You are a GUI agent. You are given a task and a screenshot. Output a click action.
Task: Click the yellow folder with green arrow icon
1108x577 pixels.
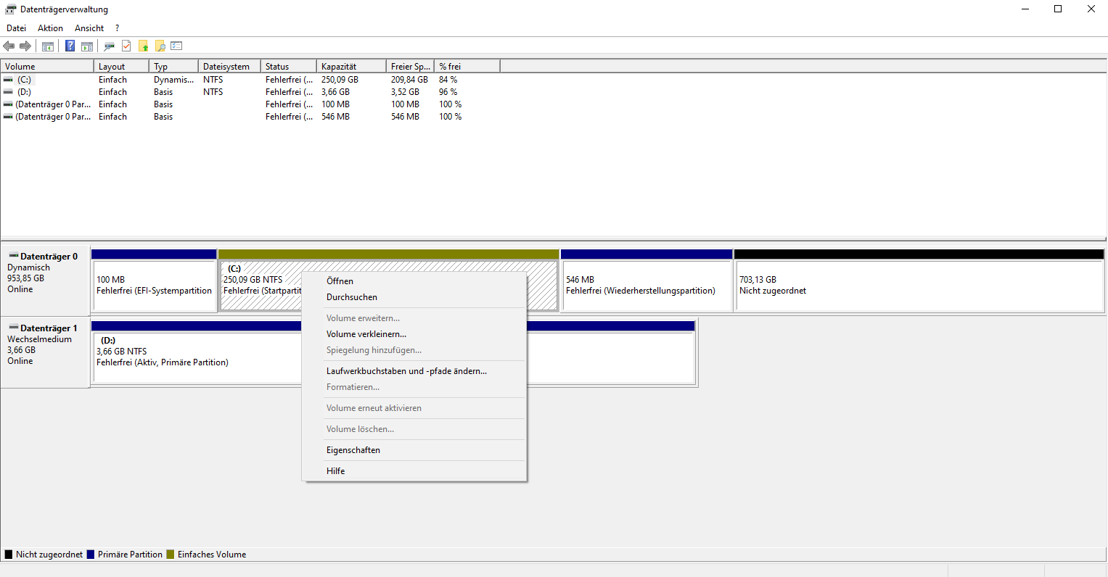pyautogui.click(x=144, y=46)
